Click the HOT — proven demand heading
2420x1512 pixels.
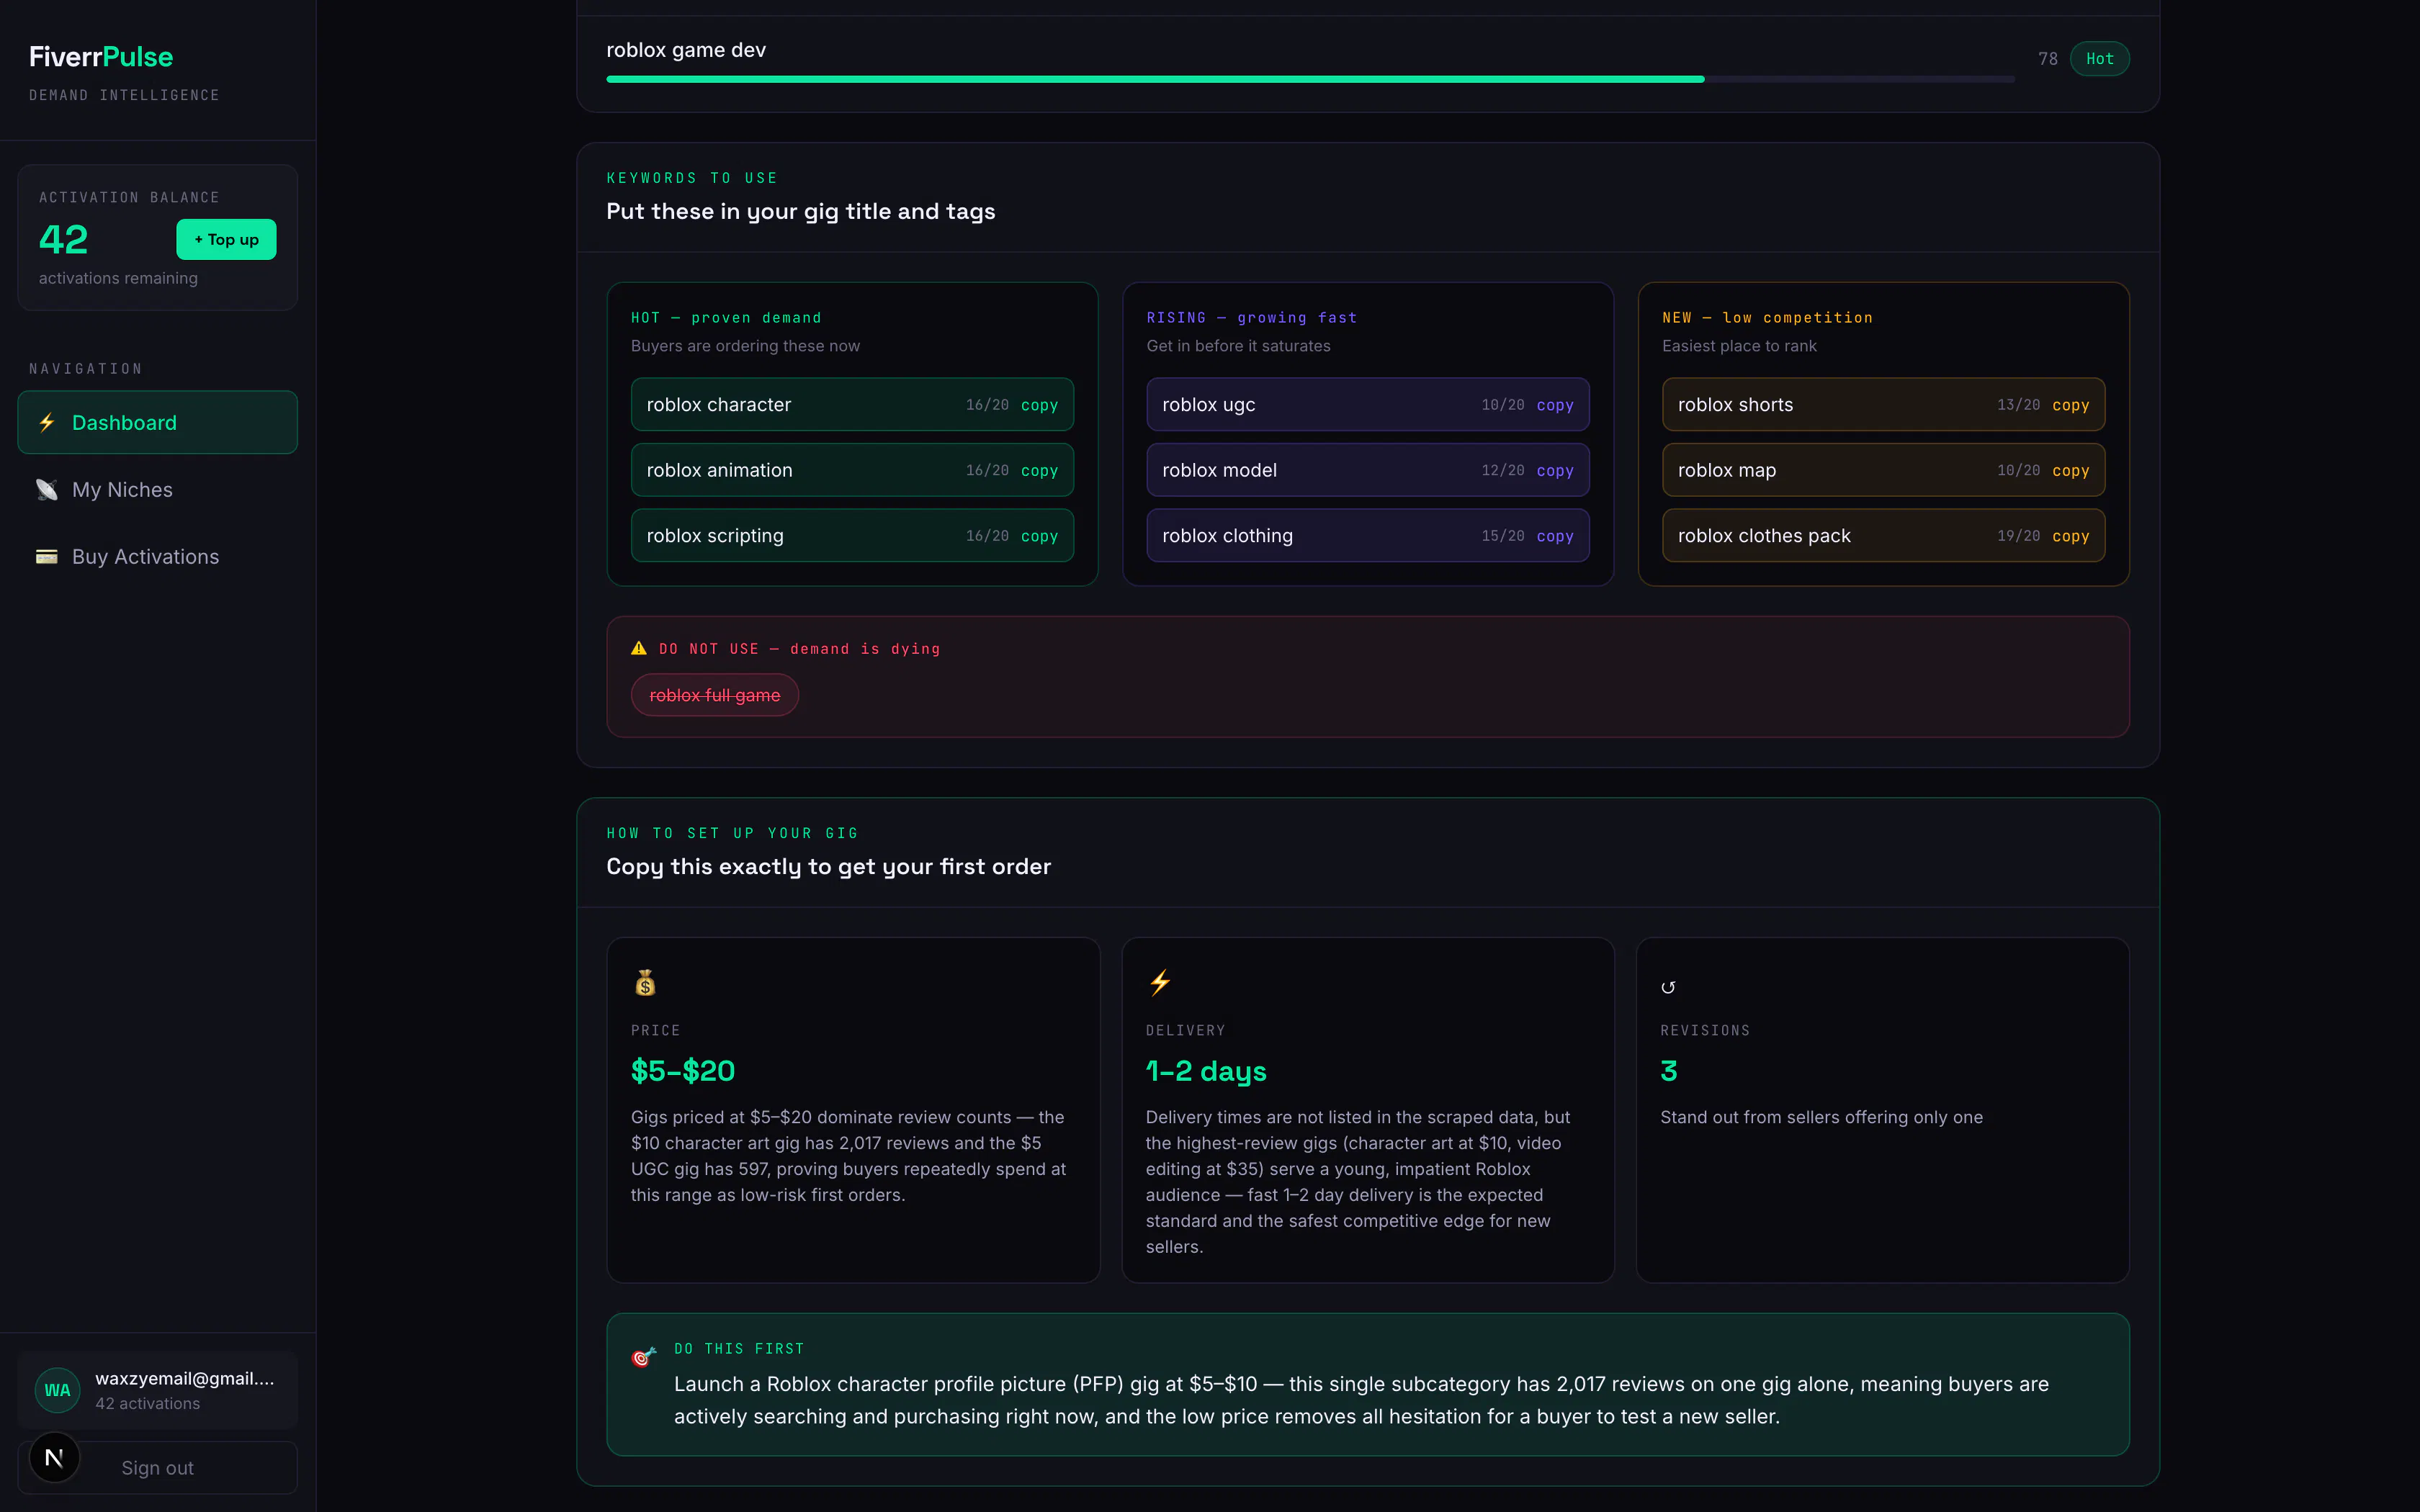click(726, 318)
